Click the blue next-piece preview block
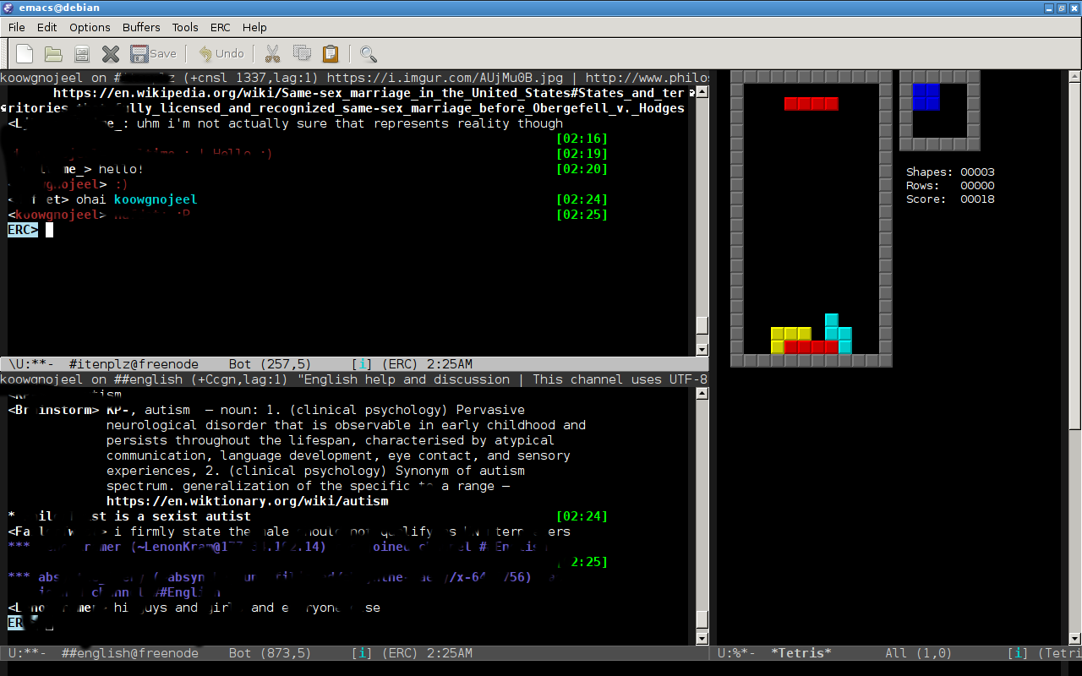The image size is (1082, 676). click(x=926, y=97)
